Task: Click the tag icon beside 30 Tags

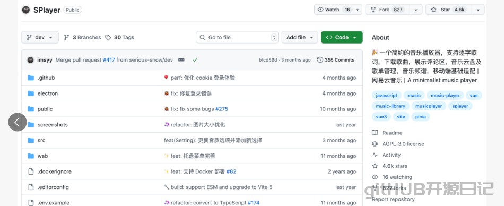Action: (x=108, y=37)
